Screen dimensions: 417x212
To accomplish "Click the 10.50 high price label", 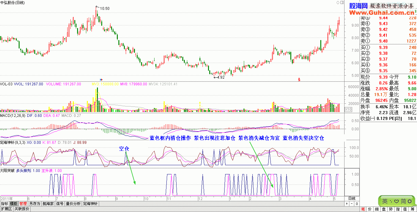I will click(x=105, y=9).
